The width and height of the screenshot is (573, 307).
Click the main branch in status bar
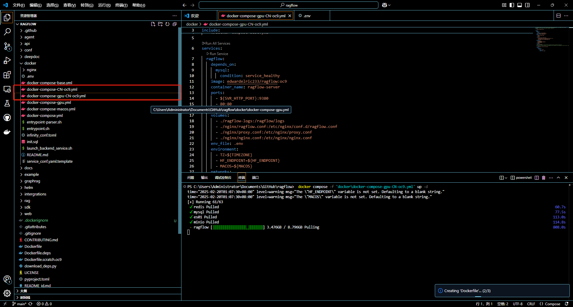tap(19, 304)
